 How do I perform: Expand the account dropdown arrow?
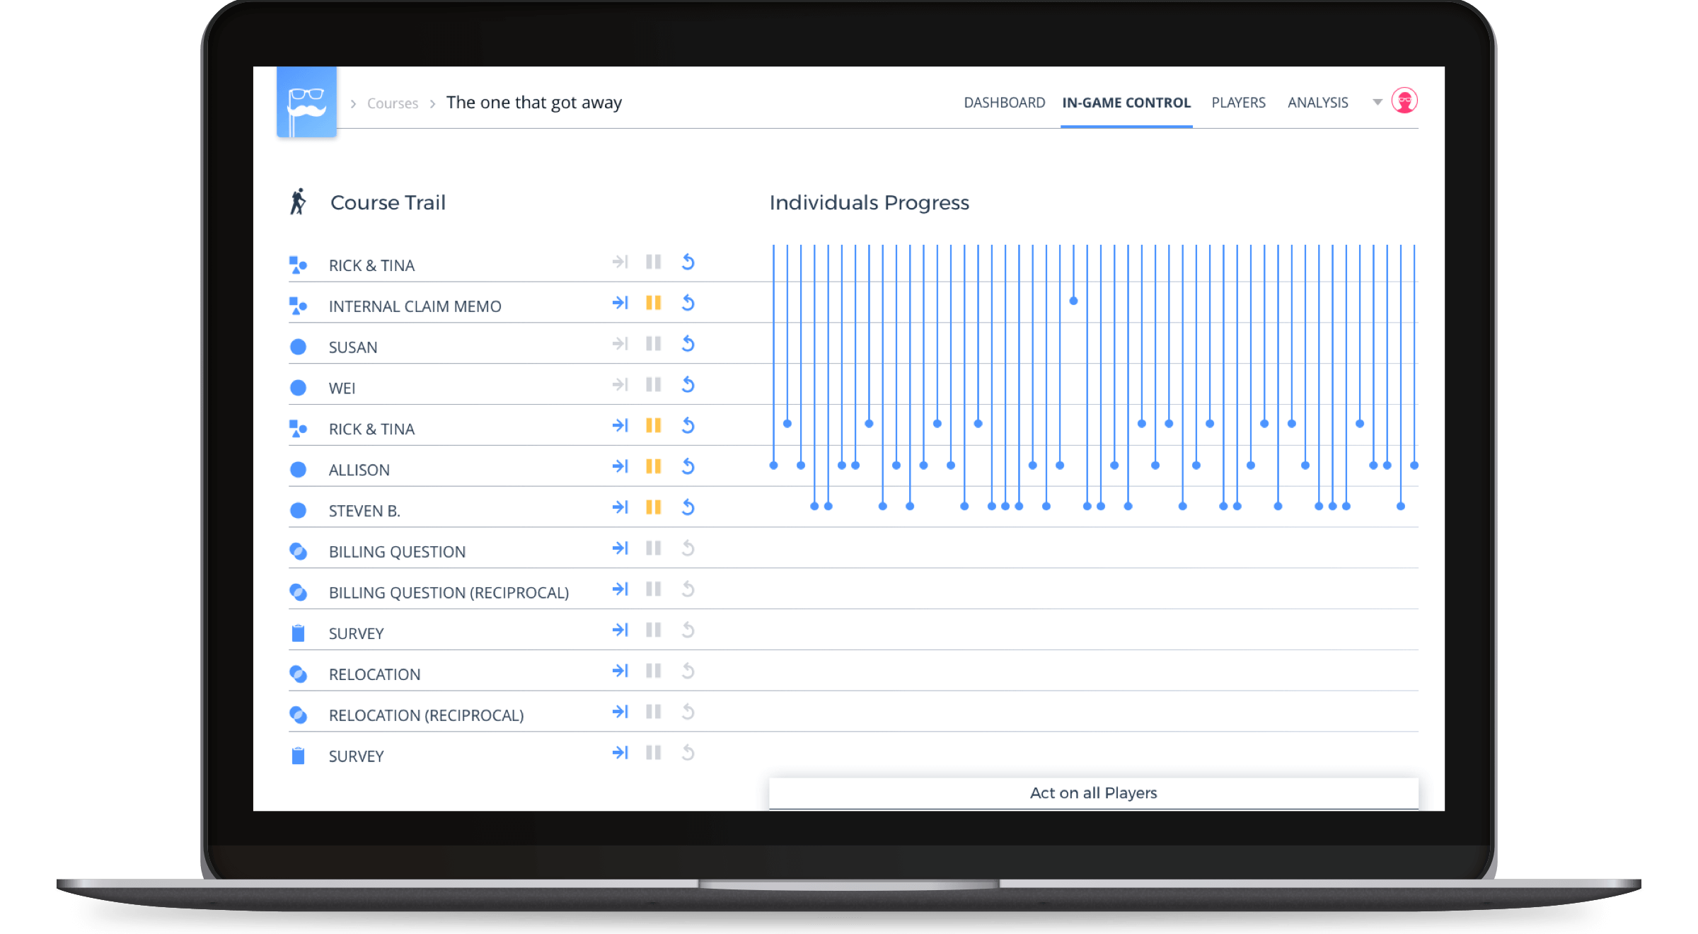click(1377, 103)
